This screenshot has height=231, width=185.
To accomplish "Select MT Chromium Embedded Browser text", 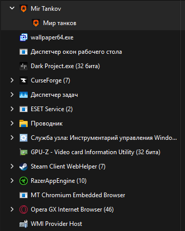I will (x=78, y=195).
